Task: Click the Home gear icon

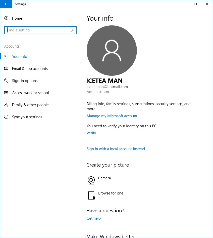Action: coord(7,18)
